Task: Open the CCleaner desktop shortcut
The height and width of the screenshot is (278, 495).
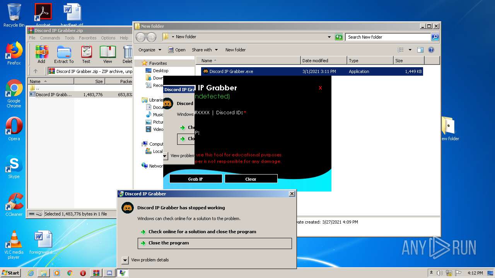Action: (x=14, y=205)
